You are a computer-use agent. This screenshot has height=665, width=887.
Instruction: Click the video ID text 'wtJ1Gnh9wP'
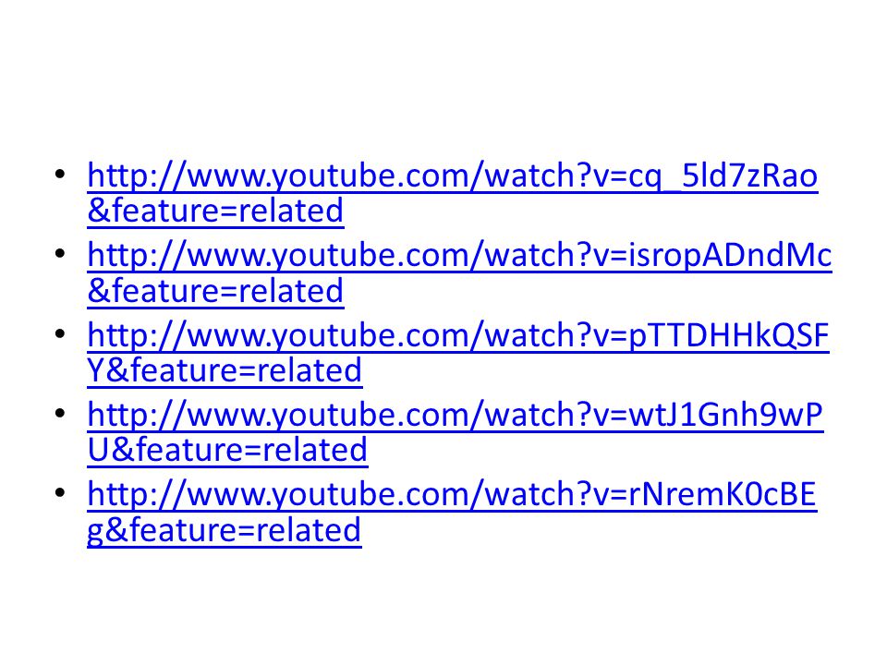(x=726, y=415)
